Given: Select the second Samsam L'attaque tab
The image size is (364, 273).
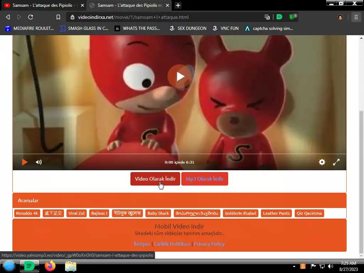Looking at the screenshot, I should 129,5.
